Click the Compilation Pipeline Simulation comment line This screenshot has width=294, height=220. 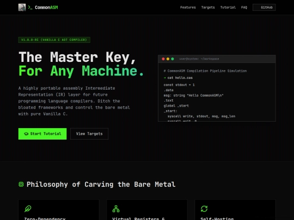click(x=205, y=71)
